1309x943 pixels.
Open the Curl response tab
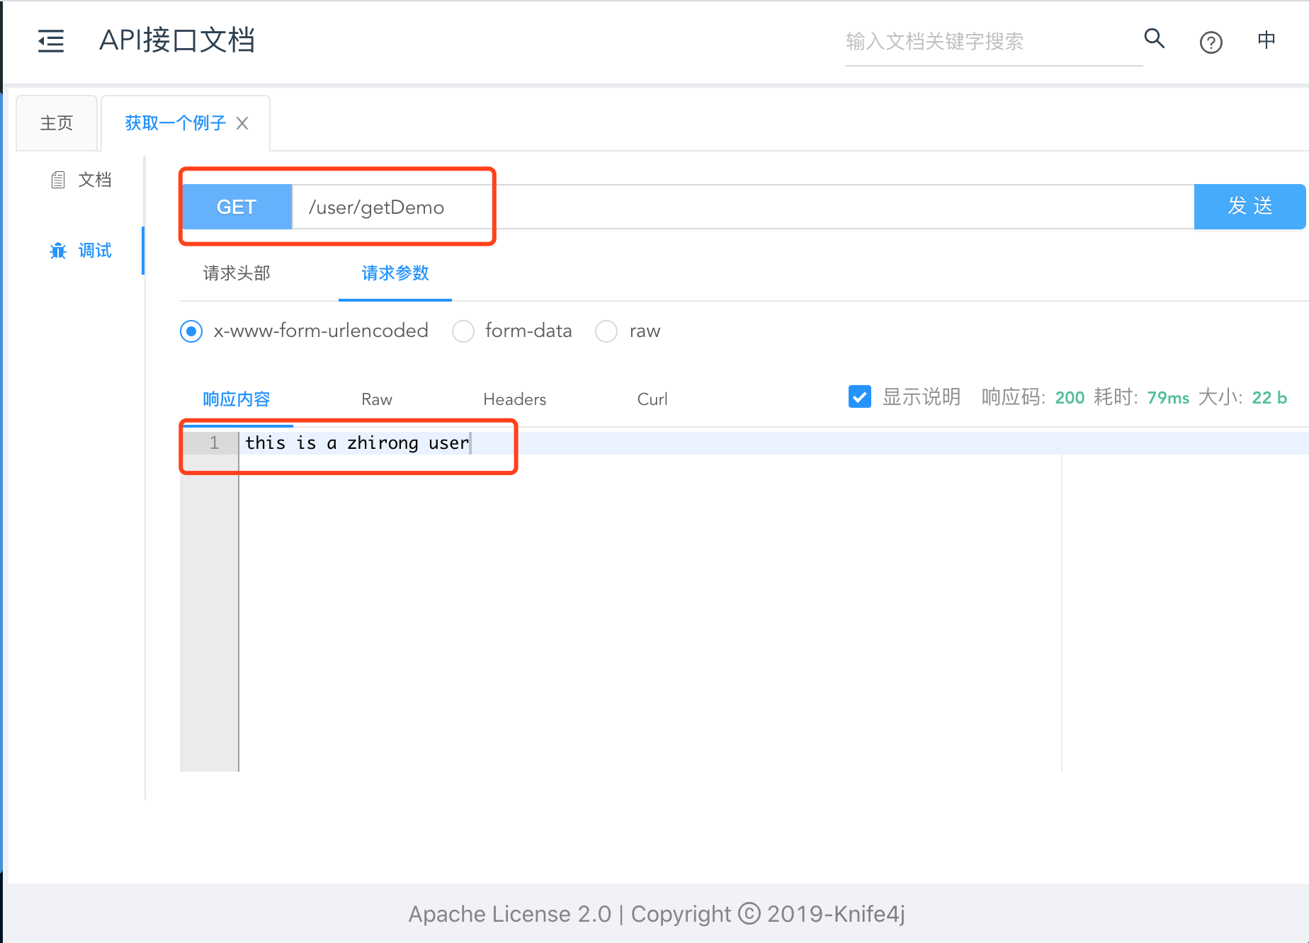click(652, 399)
